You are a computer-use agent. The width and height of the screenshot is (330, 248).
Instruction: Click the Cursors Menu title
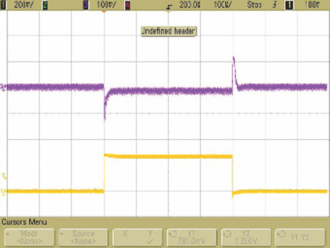(x=25, y=222)
